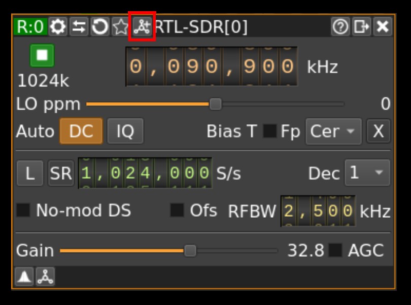
Task: Stop acquisition with green stop button
Action: (x=42, y=56)
